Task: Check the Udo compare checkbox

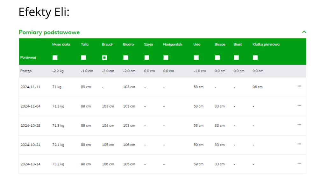Action: pos(196,58)
